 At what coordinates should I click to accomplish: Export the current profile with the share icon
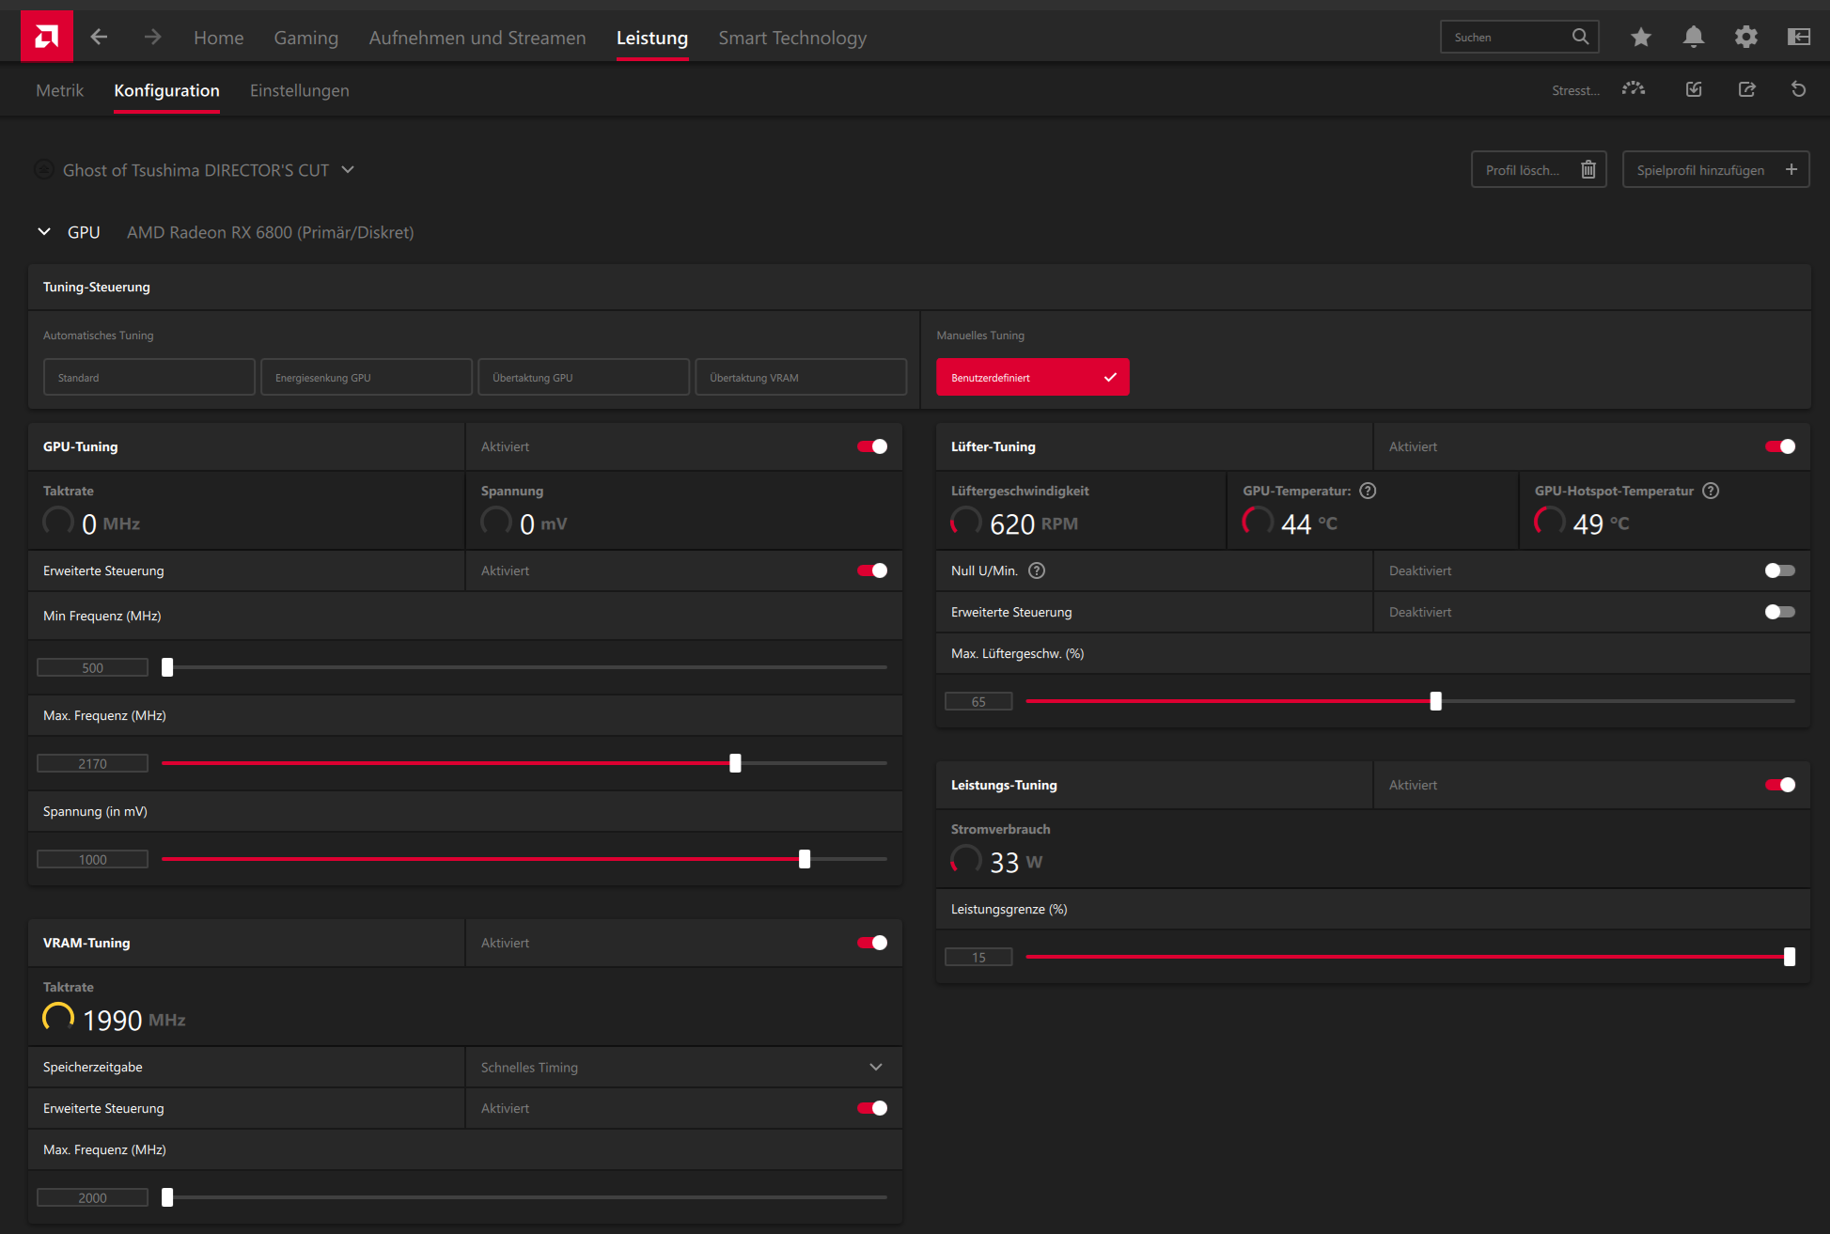click(1746, 89)
